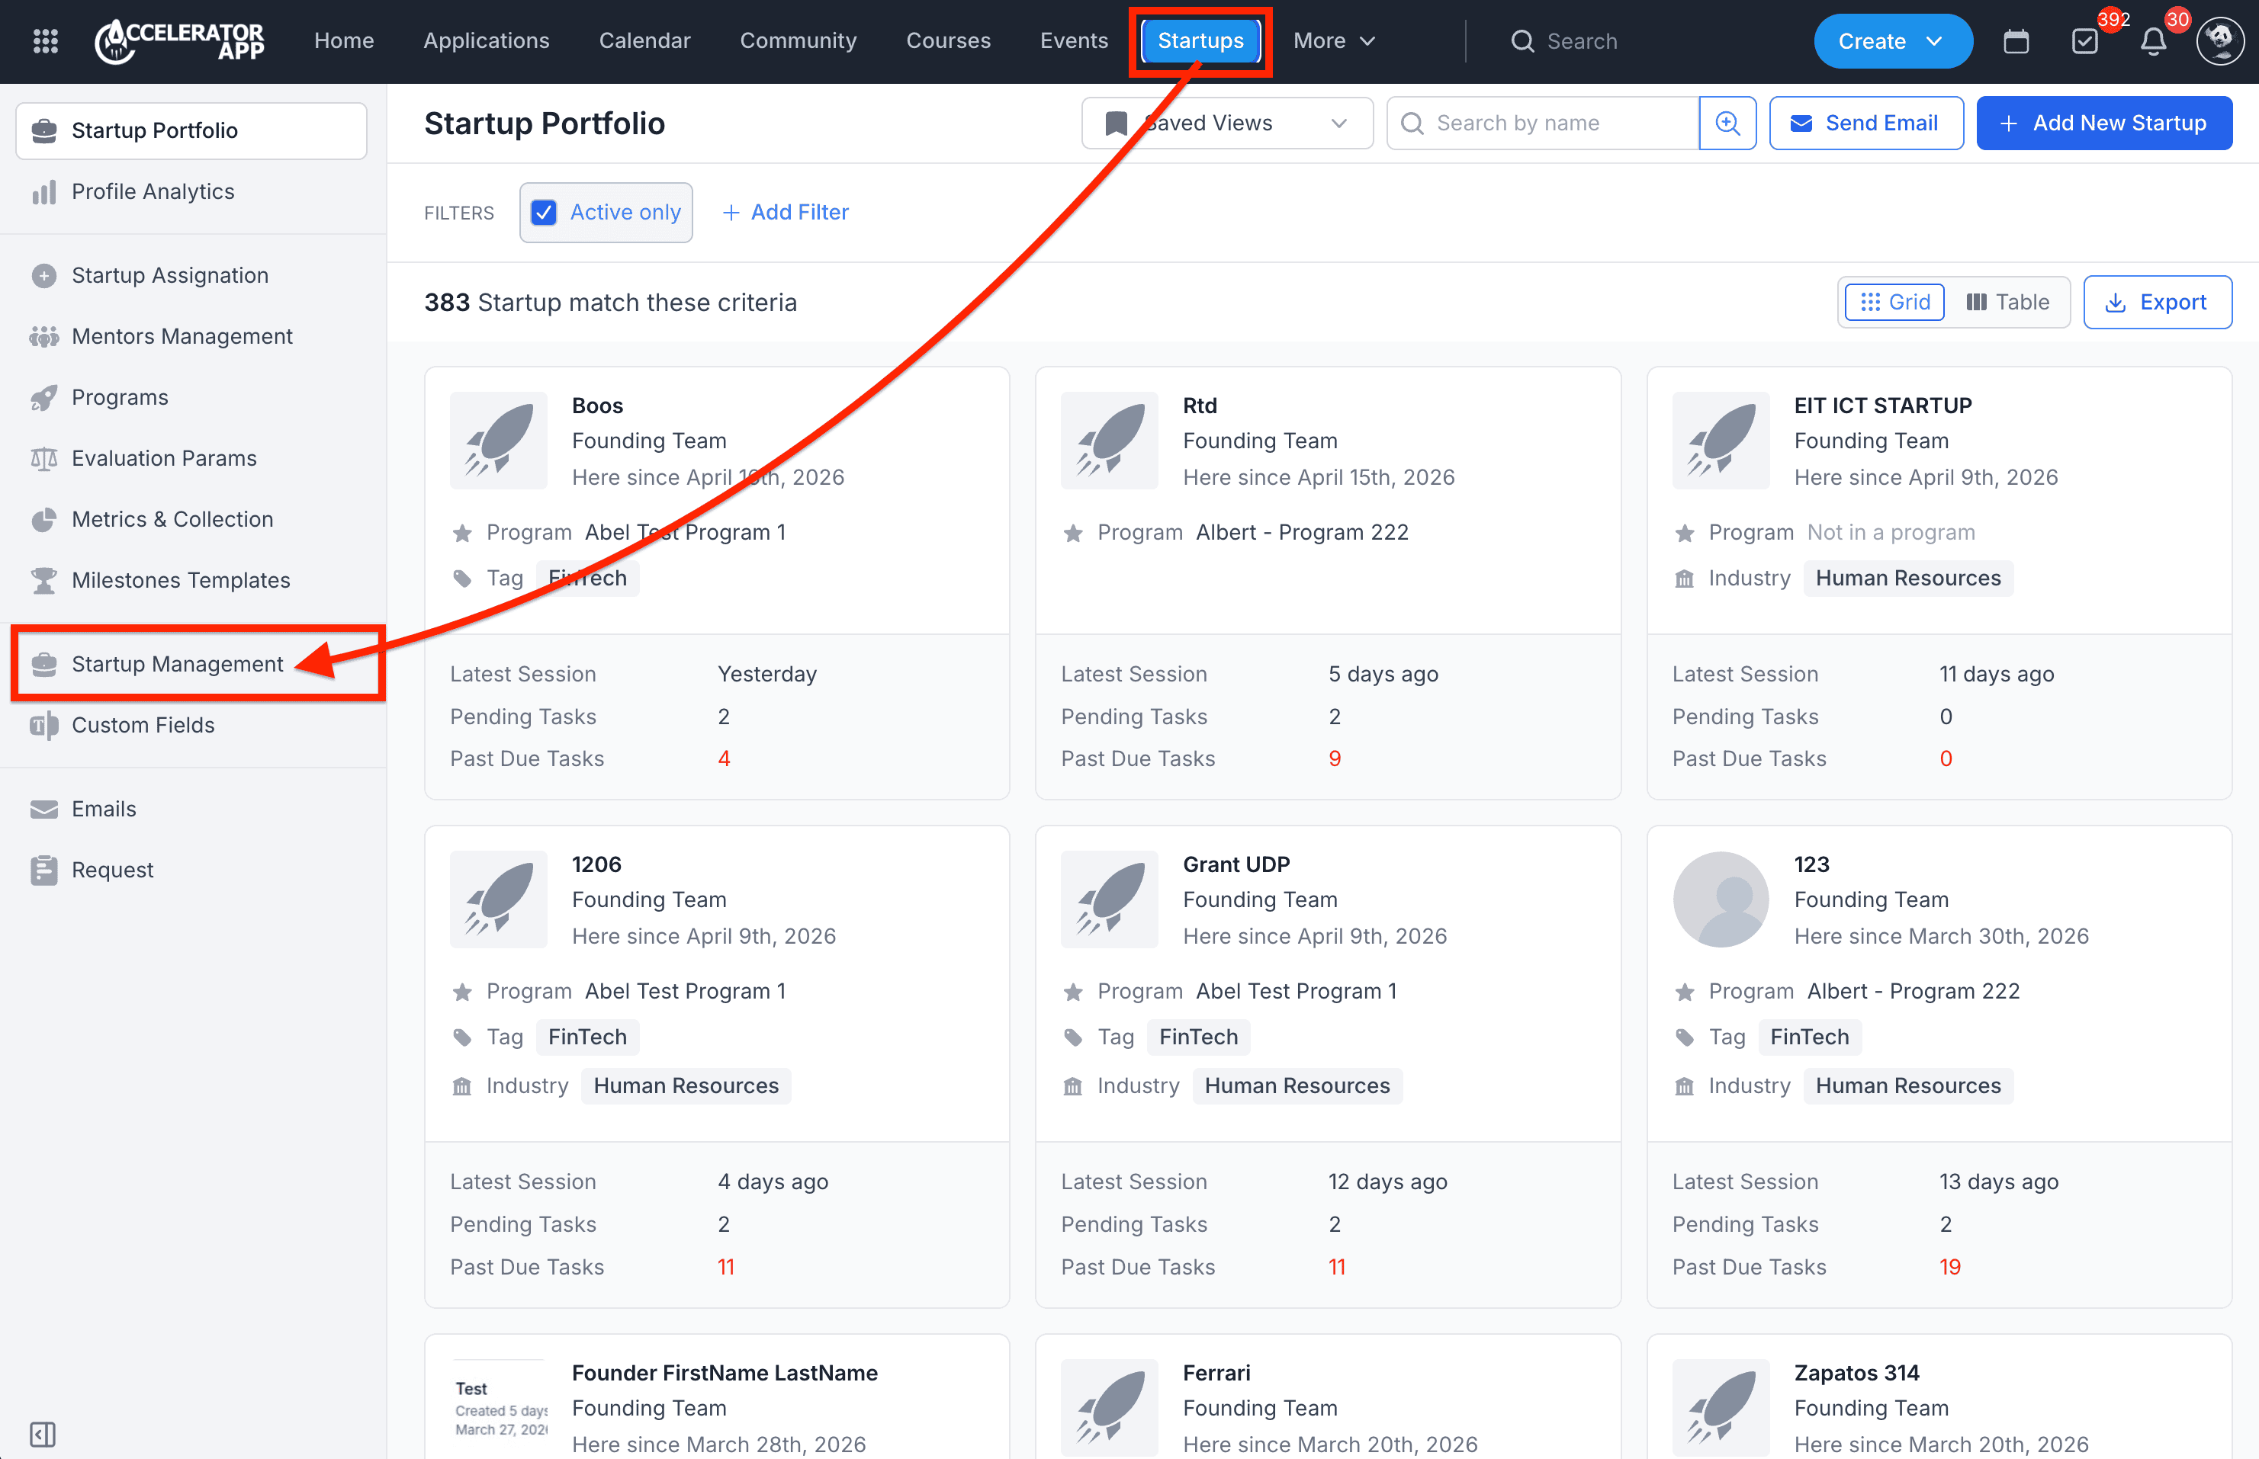
Task: Open the Courses tab
Action: tap(948, 40)
